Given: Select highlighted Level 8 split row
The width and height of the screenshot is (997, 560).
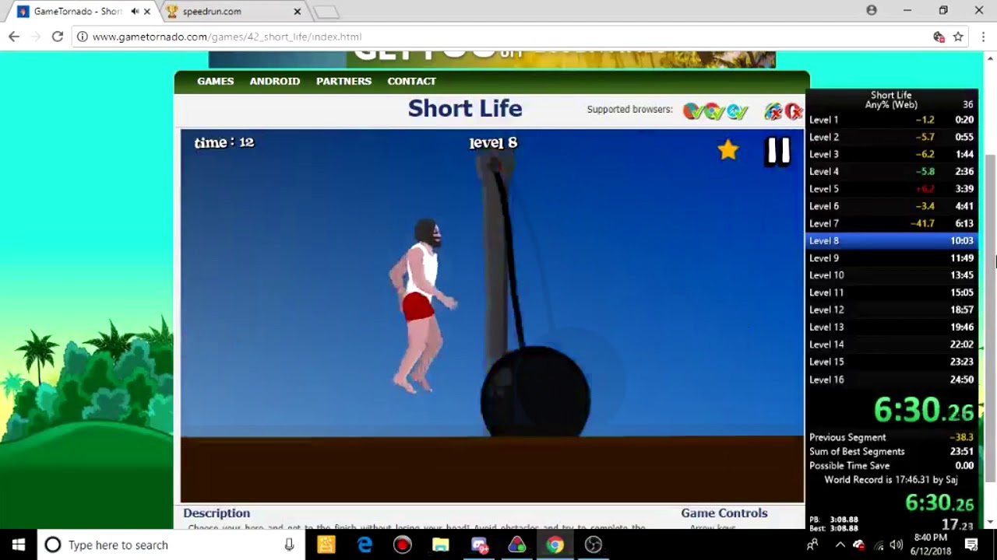Looking at the screenshot, I should pyautogui.click(x=891, y=240).
